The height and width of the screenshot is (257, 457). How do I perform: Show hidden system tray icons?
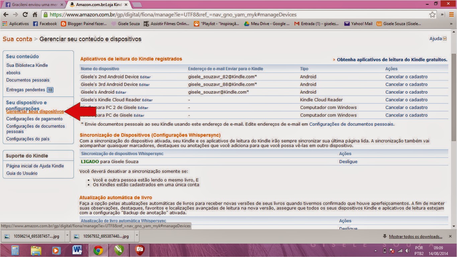(376, 251)
